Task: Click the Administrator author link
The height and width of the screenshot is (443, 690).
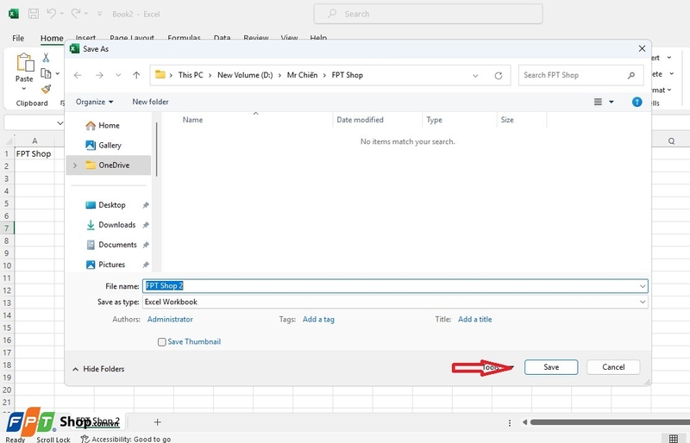Action: [x=170, y=320]
